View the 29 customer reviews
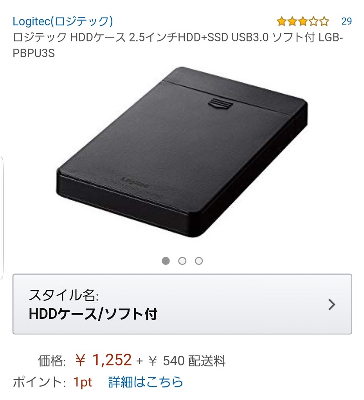 (346, 21)
